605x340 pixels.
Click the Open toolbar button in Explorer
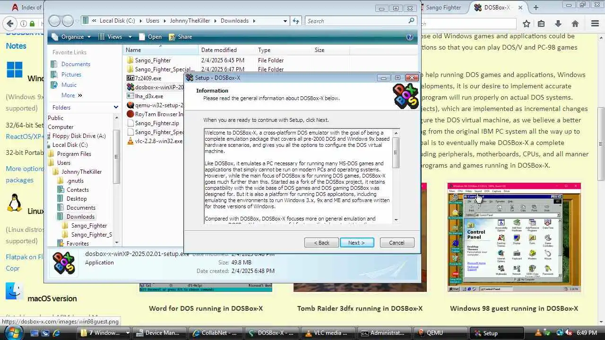coord(150,37)
